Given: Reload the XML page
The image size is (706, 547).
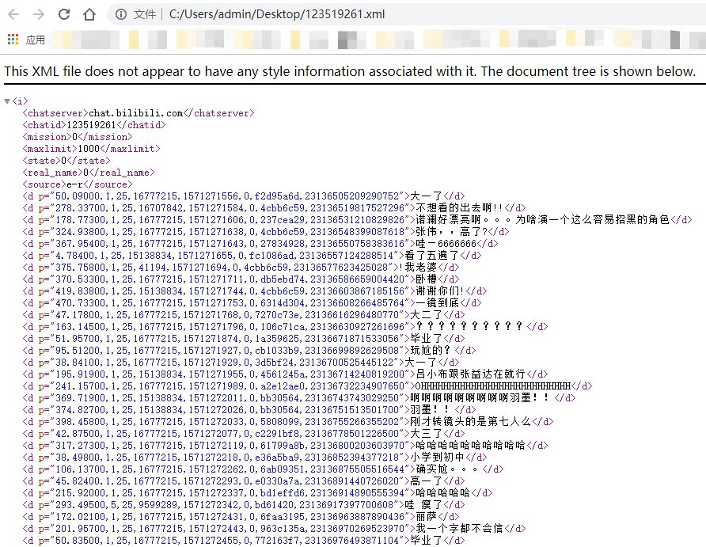Looking at the screenshot, I should pos(63,13).
